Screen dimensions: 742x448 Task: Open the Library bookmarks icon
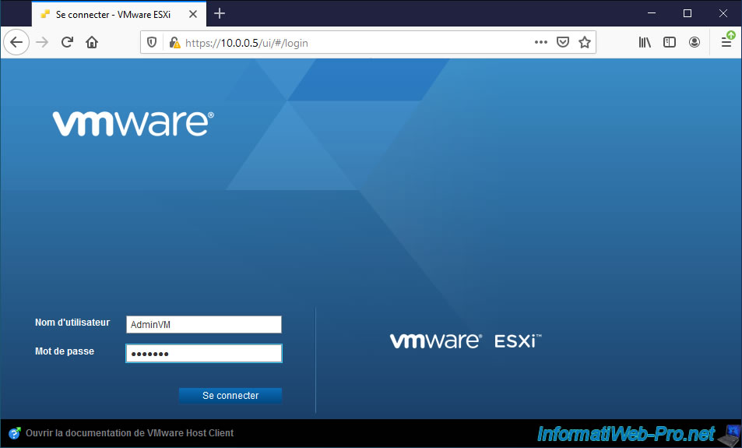[x=645, y=43]
